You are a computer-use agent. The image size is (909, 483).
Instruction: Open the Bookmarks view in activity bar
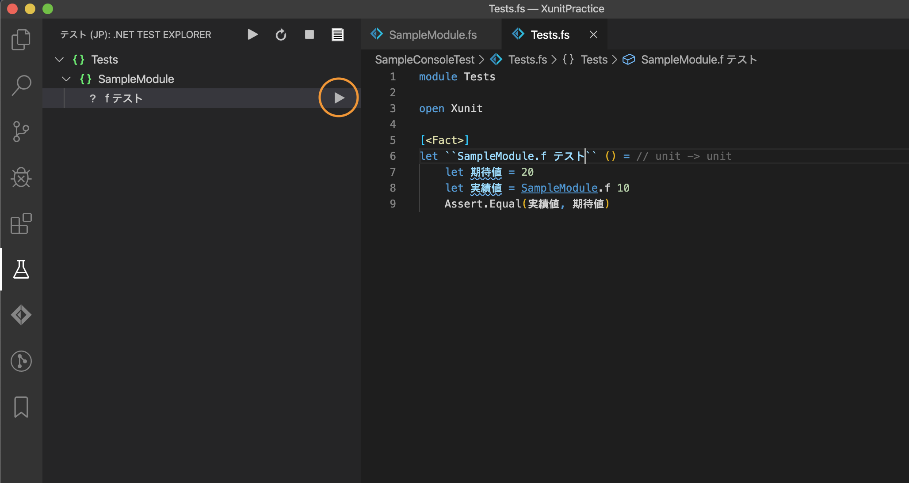[21, 407]
